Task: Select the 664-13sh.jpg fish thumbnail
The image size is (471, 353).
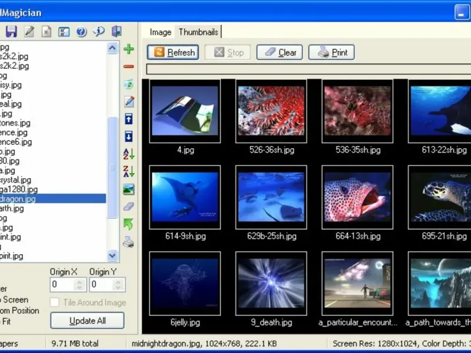Action: tap(357, 197)
